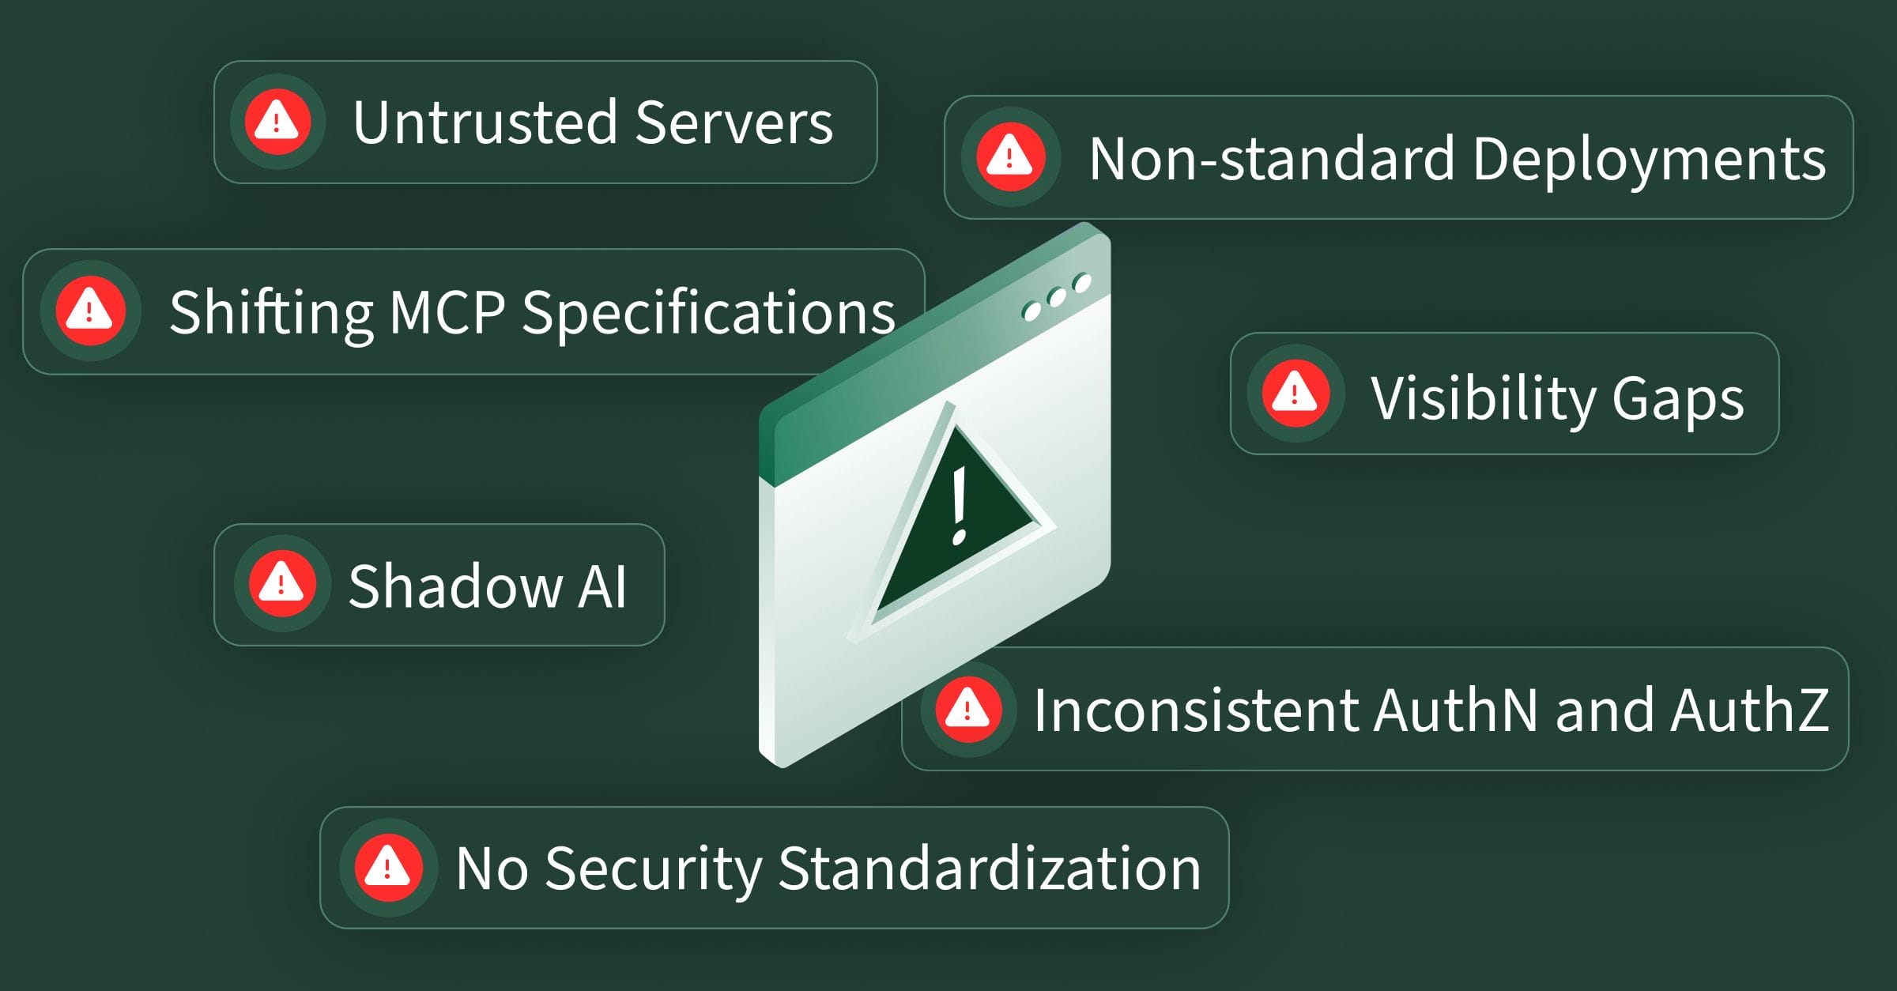Select the red warning icon for Shadow AI
This screenshot has height=991, width=1897.
pos(281,585)
